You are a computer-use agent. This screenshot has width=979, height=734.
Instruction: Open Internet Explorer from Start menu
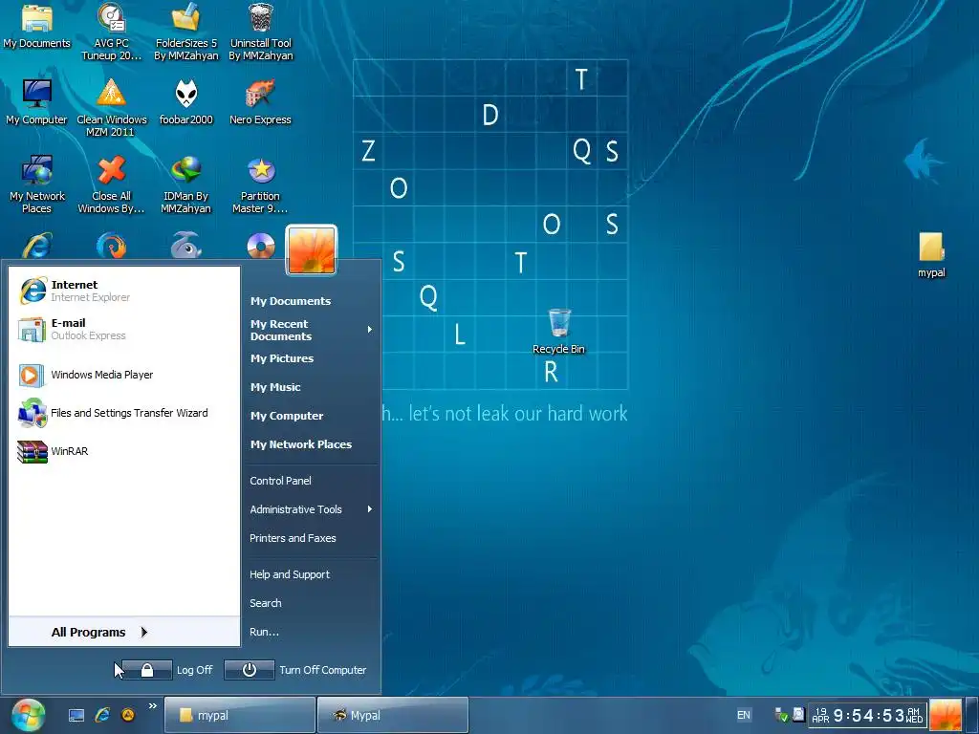click(x=124, y=291)
